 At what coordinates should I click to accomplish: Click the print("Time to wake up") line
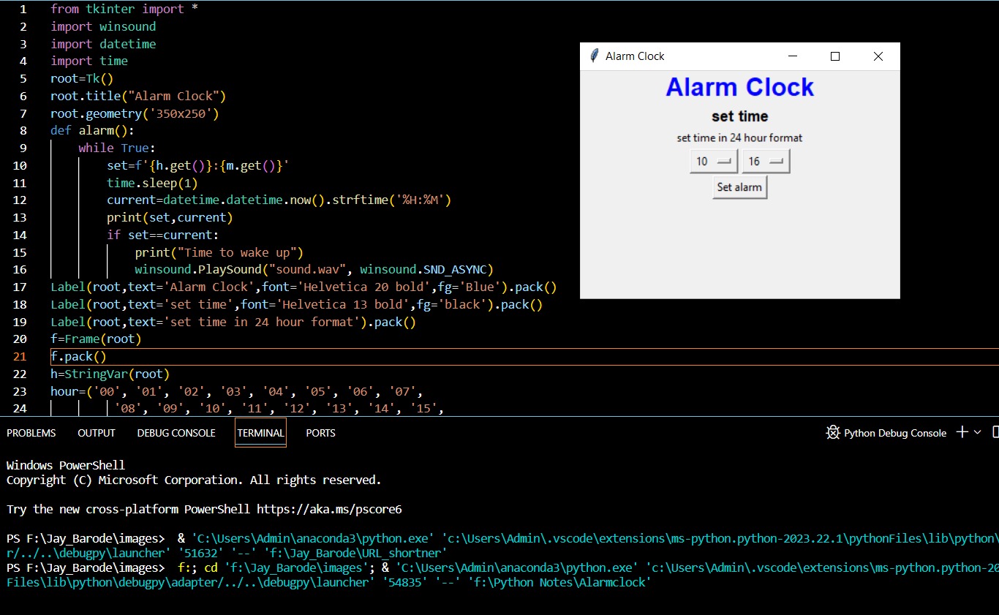pos(219,252)
